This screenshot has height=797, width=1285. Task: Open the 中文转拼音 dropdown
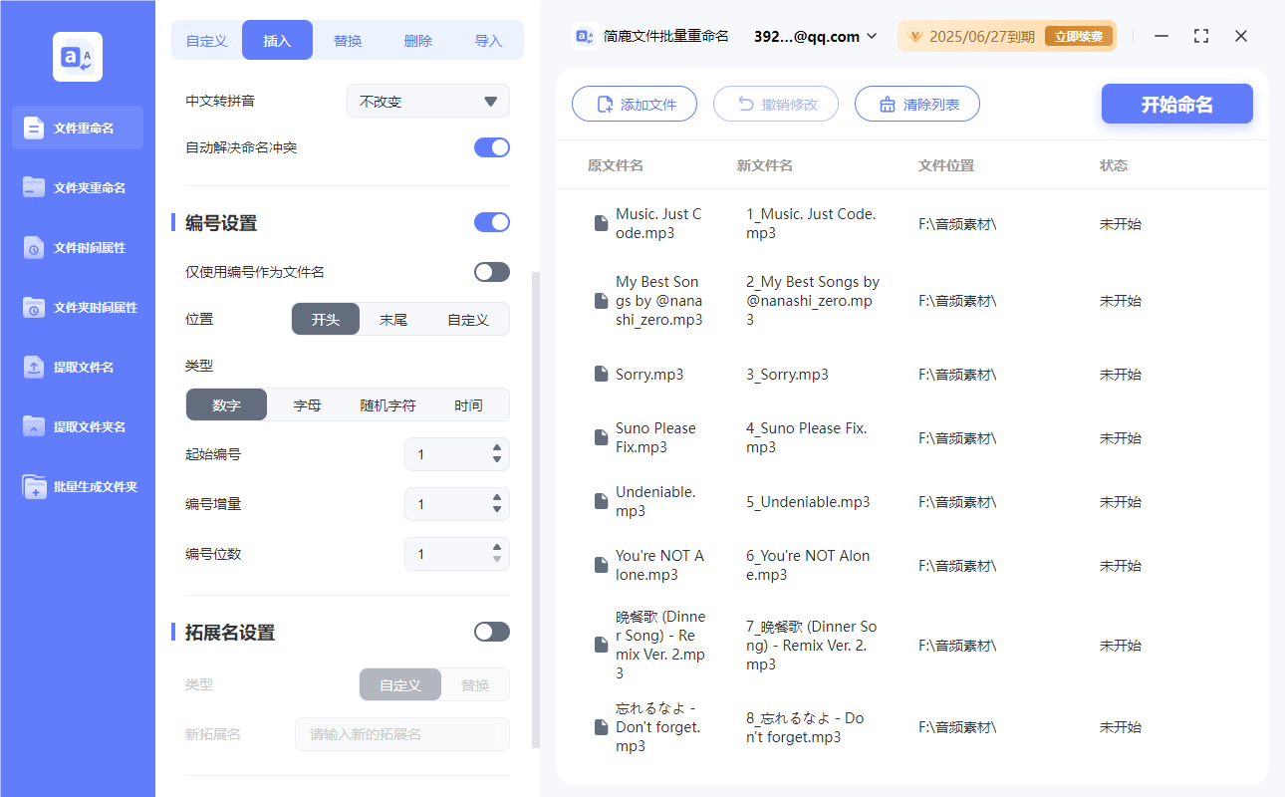click(427, 100)
